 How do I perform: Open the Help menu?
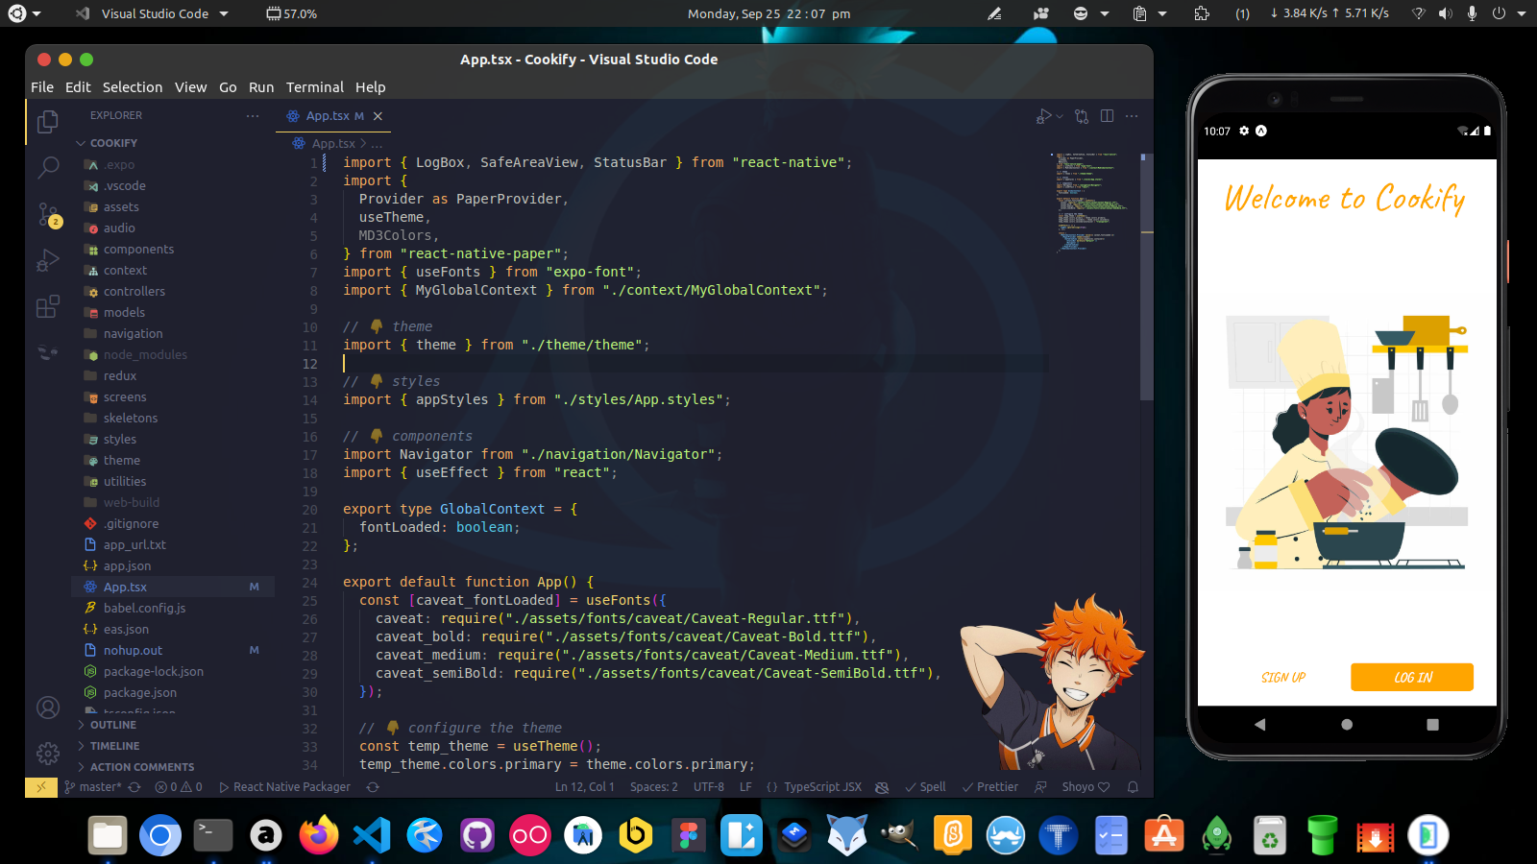[370, 87]
